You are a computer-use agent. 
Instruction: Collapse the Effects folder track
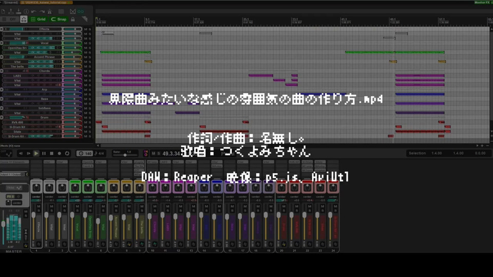click(2, 29)
